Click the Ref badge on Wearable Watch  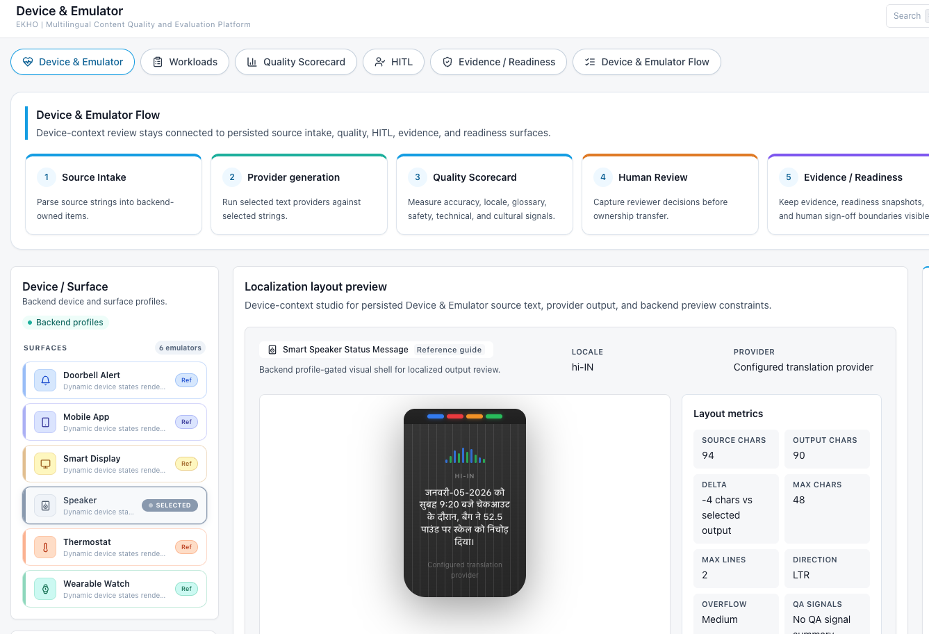tap(186, 589)
